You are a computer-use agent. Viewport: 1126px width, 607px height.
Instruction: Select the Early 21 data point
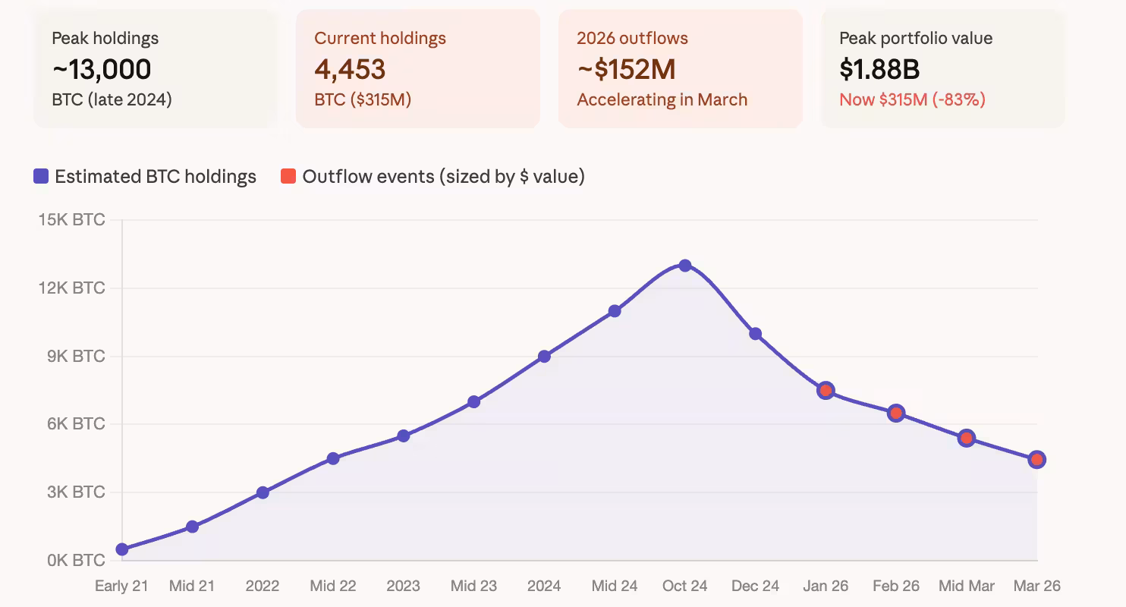click(122, 549)
